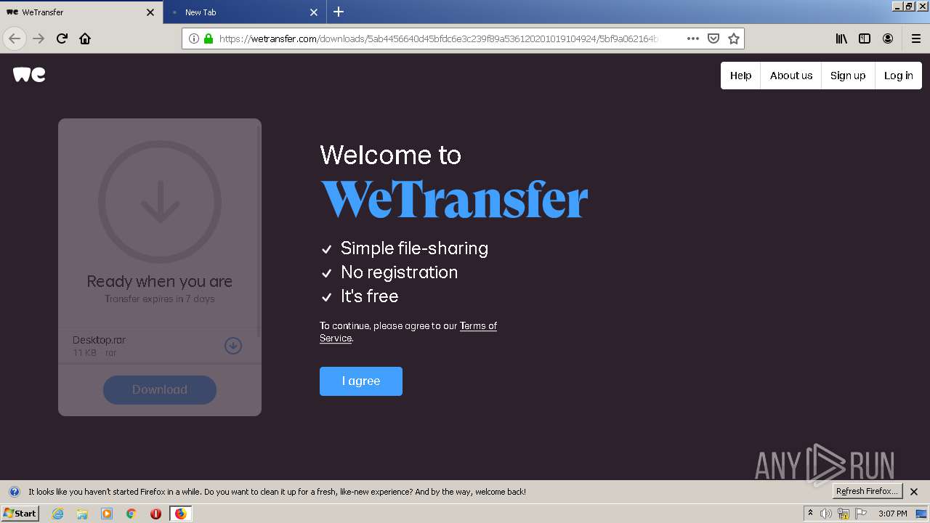Click the large circular download arrow graphic
This screenshot has width=930, height=523.
[160, 202]
